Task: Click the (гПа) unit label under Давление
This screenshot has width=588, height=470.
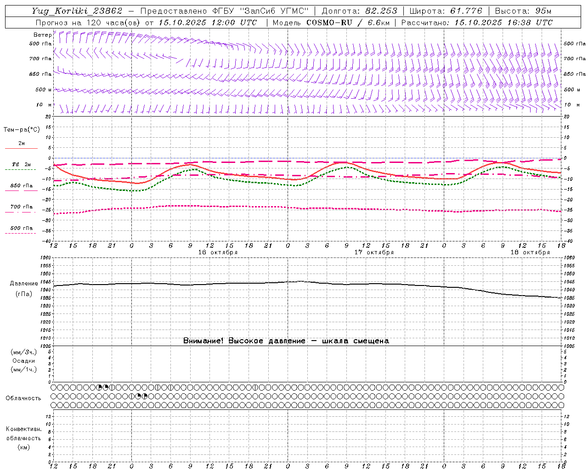Action: [24, 294]
